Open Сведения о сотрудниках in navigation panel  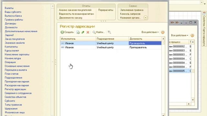(18, 93)
